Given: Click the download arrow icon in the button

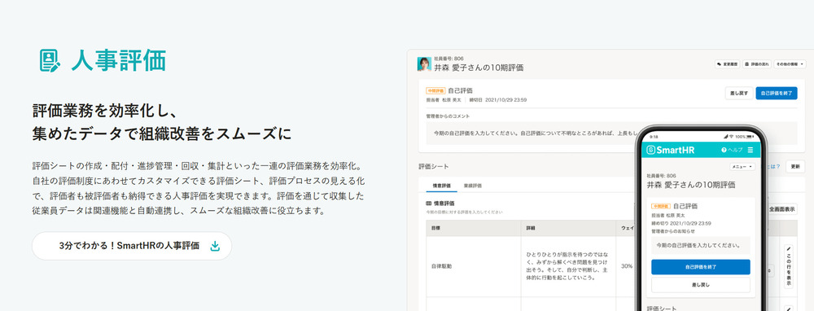Looking at the screenshot, I should click(x=215, y=246).
